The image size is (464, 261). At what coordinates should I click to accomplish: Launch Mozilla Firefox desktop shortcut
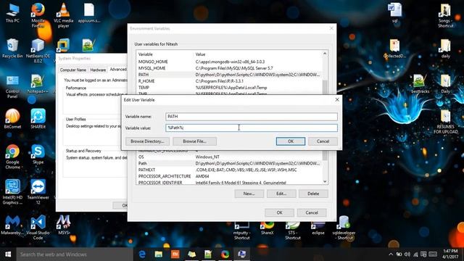click(38, 15)
